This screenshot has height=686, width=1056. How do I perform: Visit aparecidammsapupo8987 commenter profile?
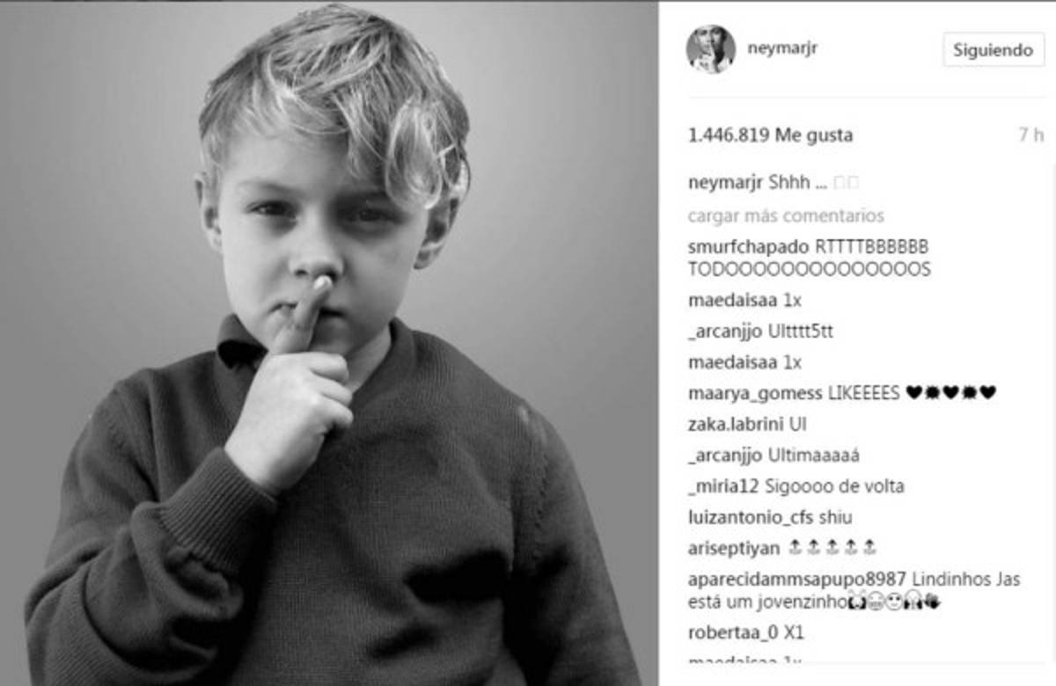point(797,580)
